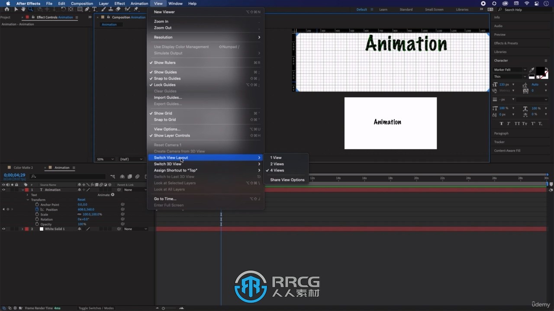
Task: Open the Character panel menu icon
Action: (546, 60)
